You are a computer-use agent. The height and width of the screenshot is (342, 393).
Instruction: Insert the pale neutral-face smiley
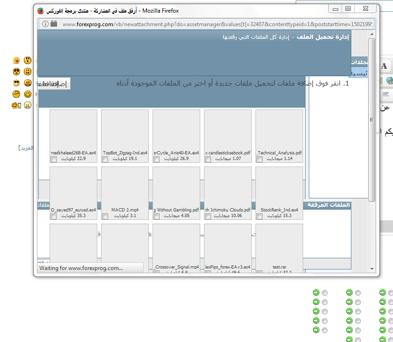(28, 105)
